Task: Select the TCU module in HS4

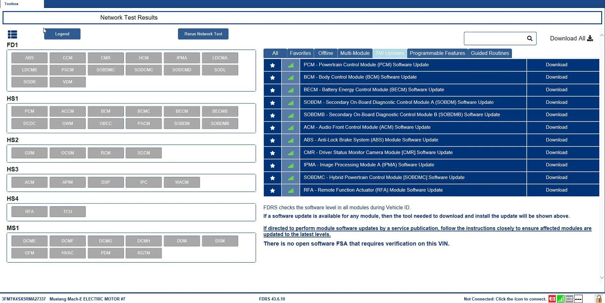Action: (68, 212)
